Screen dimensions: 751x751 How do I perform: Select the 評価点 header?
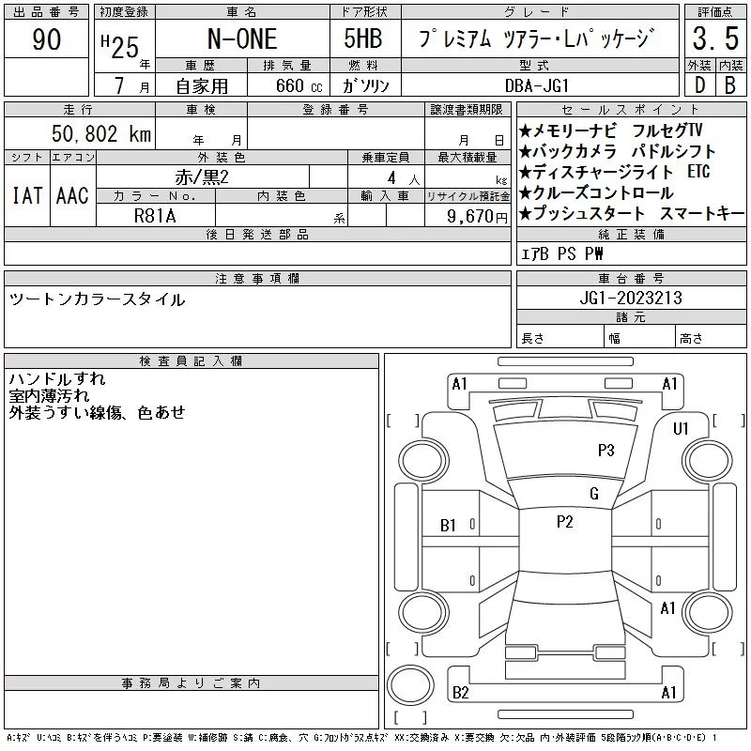(x=715, y=12)
